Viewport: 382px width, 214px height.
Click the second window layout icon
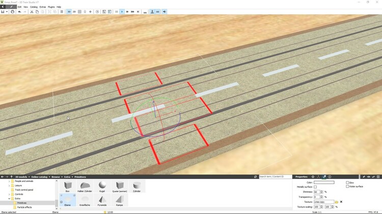pyautogui.click(x=110, y=12)
